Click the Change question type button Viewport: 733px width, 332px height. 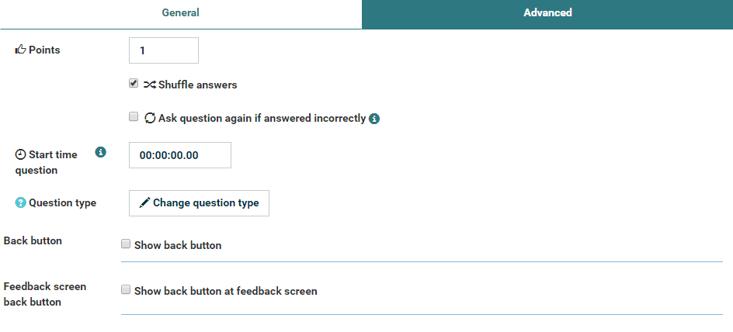(x=199, y=203)
